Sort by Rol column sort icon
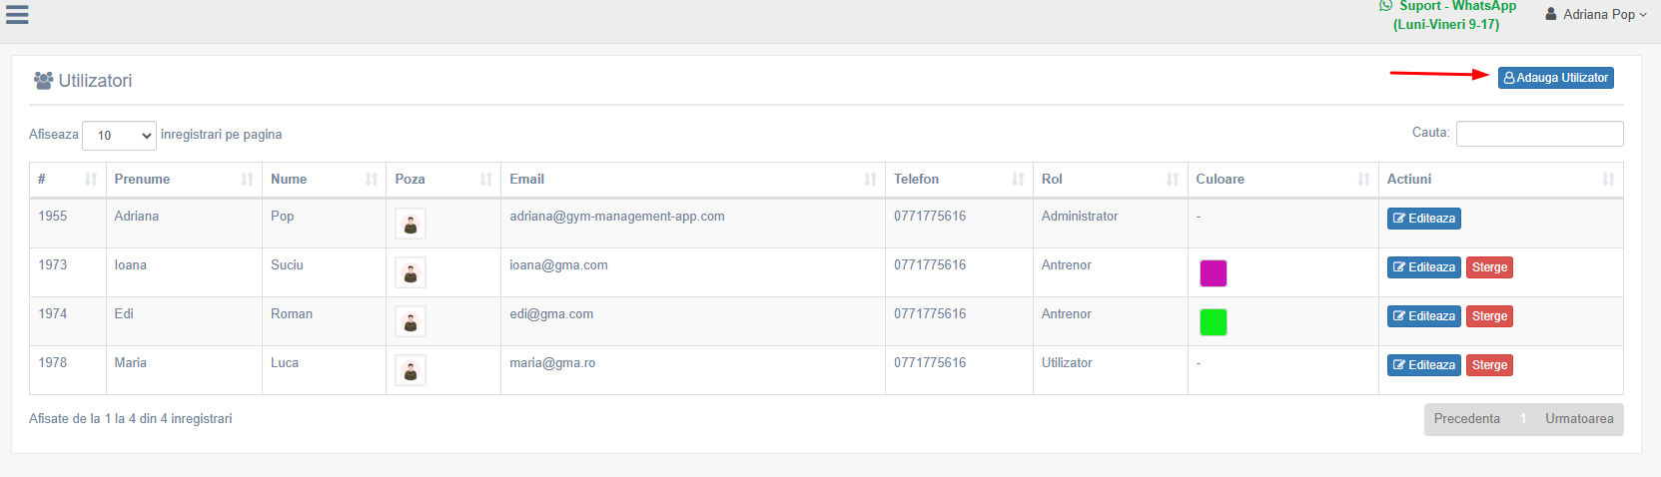1661x477 pixels. [1173, 180]
